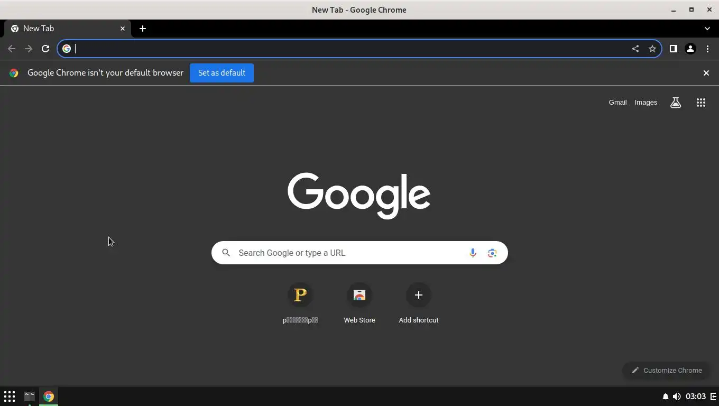Viewport: 719px width, 406px height.
Task: Open the Images link
Action: click(x=646, y=103)
